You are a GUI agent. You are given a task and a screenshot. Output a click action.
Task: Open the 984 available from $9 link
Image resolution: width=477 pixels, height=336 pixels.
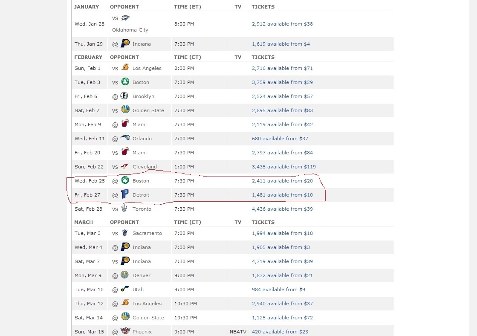(278, 290)
